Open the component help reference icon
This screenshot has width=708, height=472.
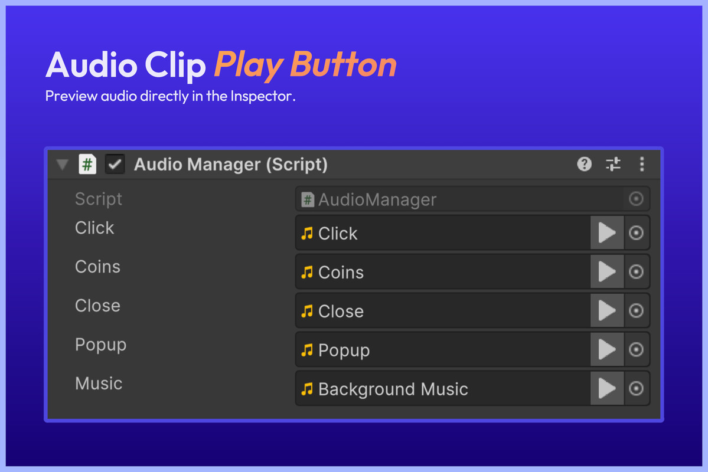tap(584, 164)
